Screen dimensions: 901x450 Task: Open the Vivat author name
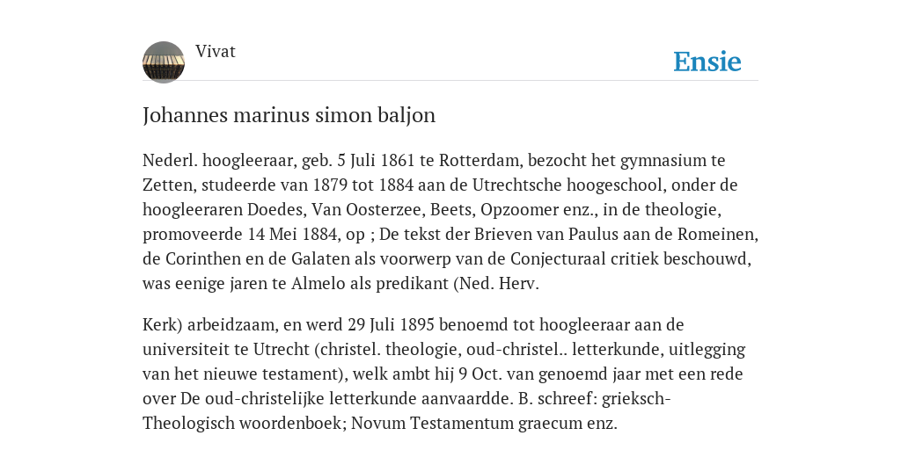(x=216, y=51)
